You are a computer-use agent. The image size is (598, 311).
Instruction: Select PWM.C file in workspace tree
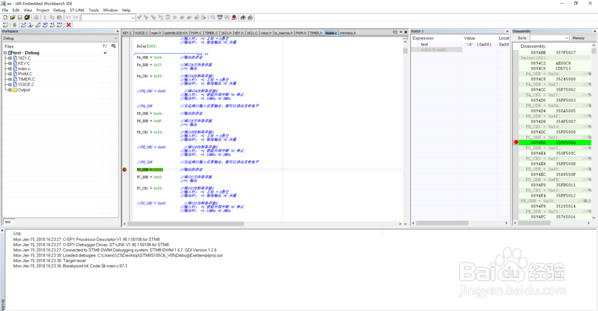[25, 74]
